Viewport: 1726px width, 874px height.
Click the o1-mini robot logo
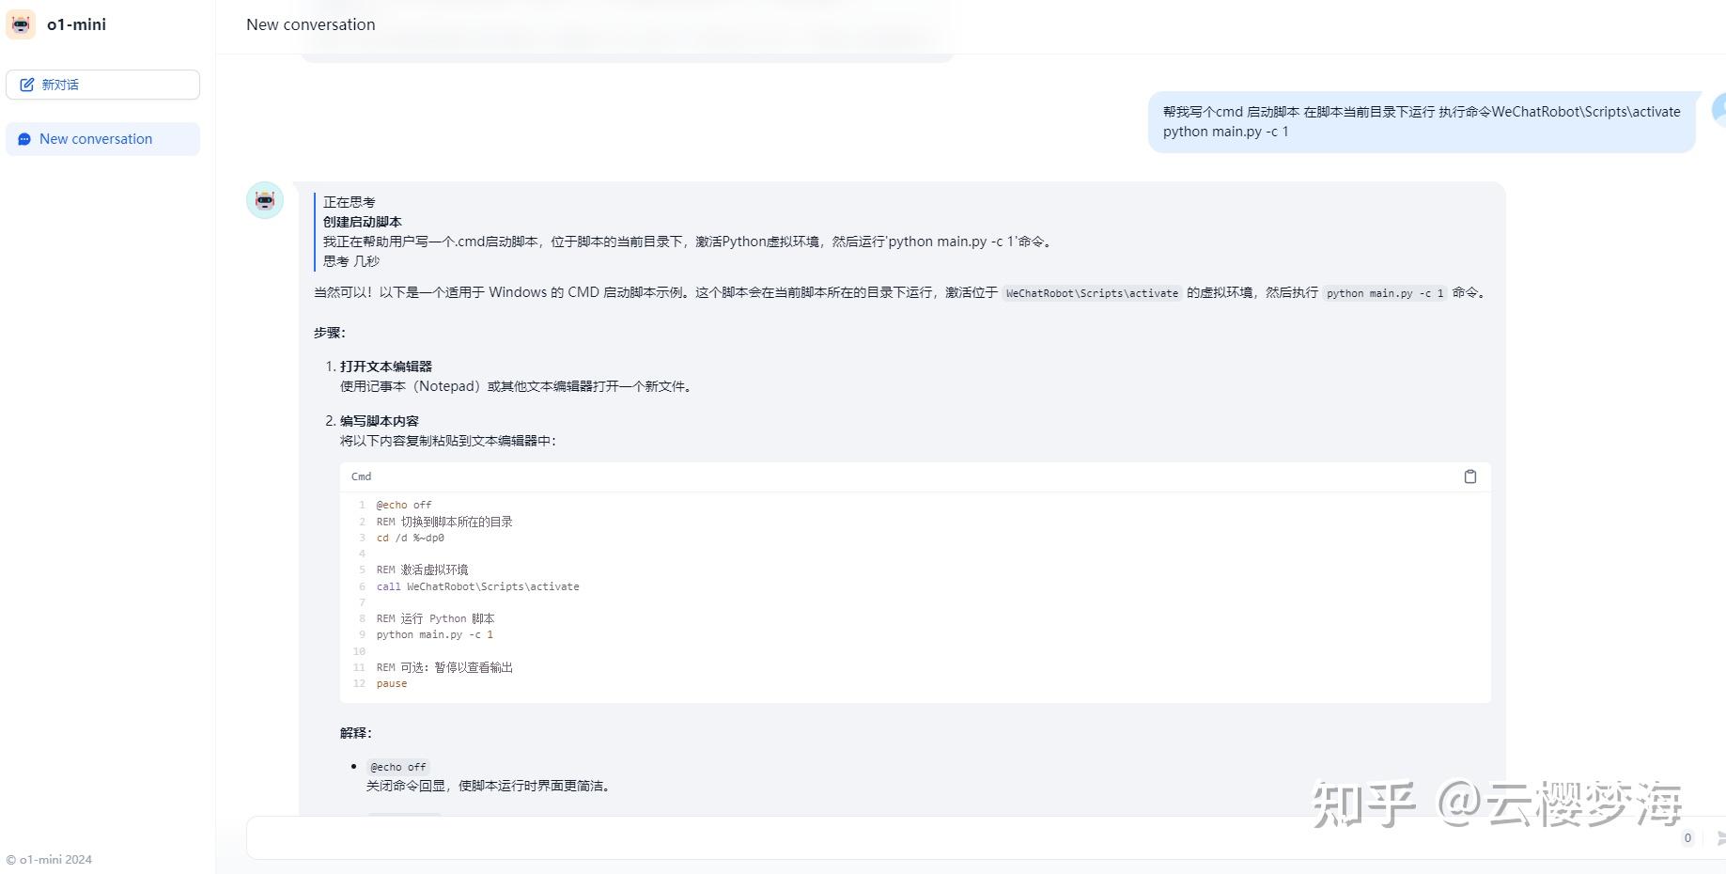point(21,24)
